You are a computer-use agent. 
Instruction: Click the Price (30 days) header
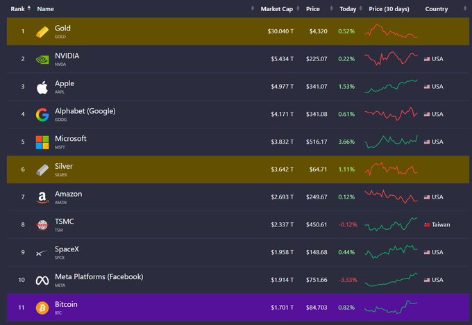[389, 9]
